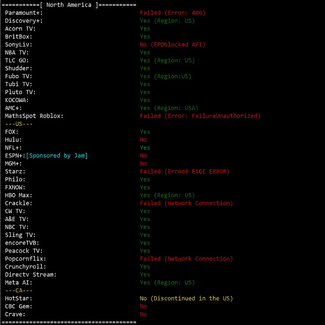This screenshot has height=325, width=325.
Task: Click the Sponsored by Jam text
Action: click(57, 156)
